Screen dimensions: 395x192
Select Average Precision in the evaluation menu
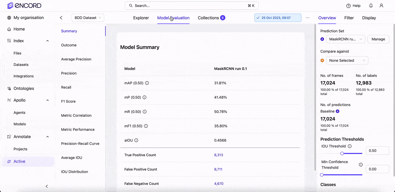point(76,59)
